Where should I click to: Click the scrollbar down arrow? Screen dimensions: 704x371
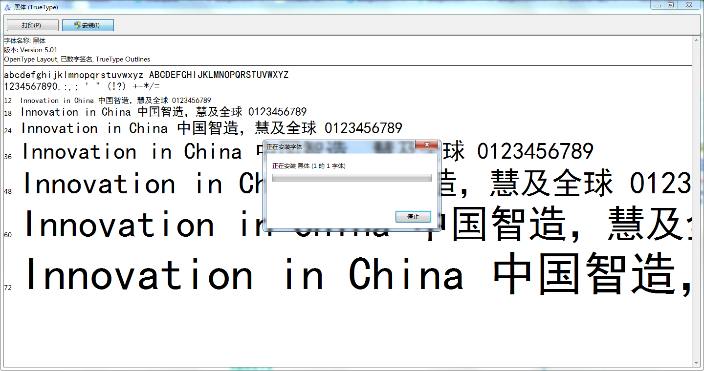pyautogui.click(x=696, y=363)
